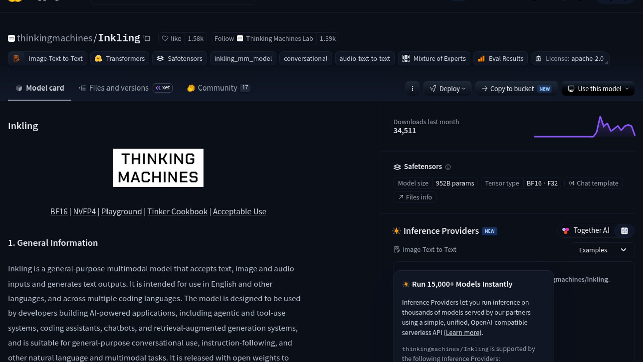Click the audio-text-to-text tag
This screenshot has width=643, height=362.
[365, 58]
